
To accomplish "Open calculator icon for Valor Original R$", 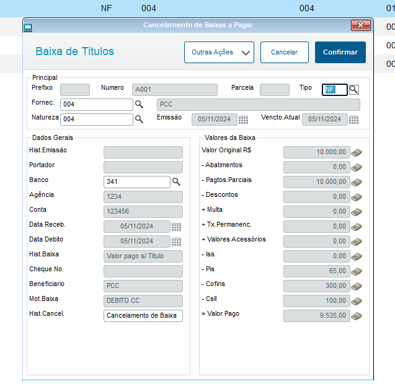I will (x=357, y=152).
